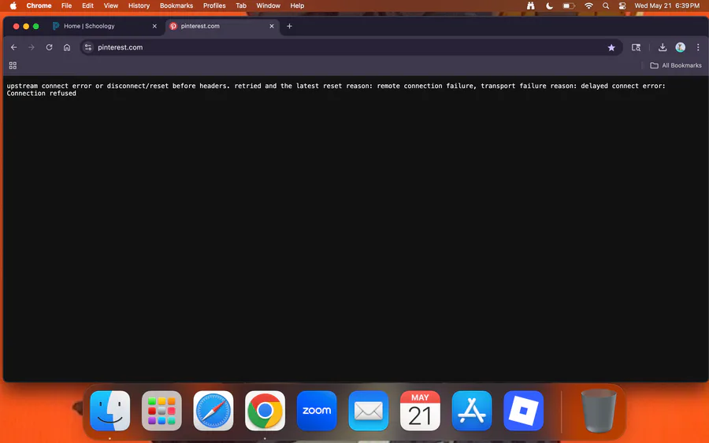Open the Bookmarks menu
This screenshot has height=443, width=709.
pyautogui.click(x=176, y=6)
